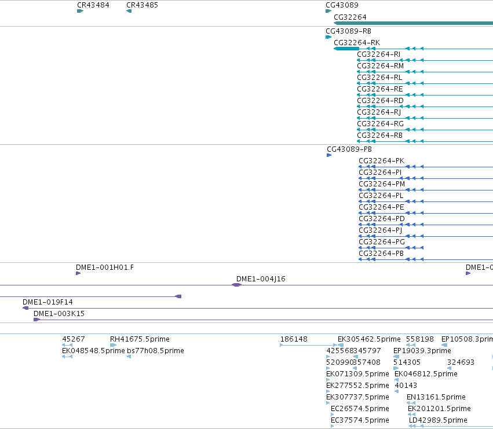Click the EK307737.5prime arrow glyph

point(328,403)
